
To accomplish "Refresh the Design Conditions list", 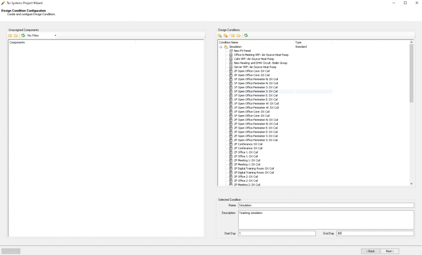I will pos(246,35).
